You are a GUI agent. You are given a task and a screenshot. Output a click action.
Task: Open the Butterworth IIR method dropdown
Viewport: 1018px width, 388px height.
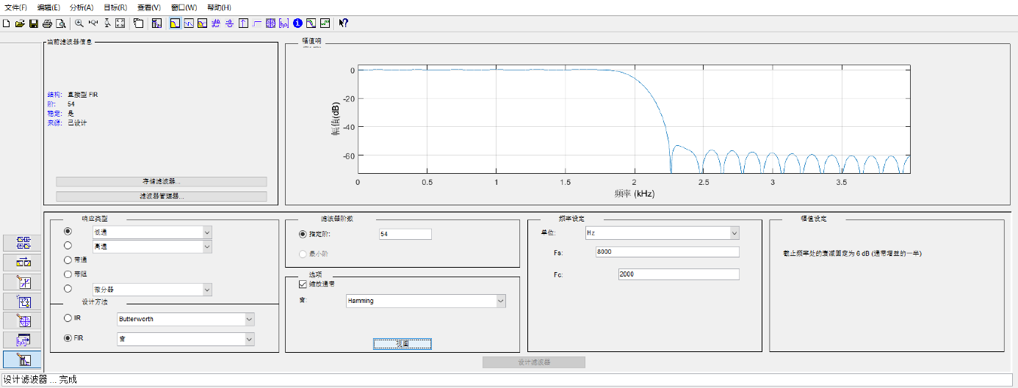(x=249, y=320)
